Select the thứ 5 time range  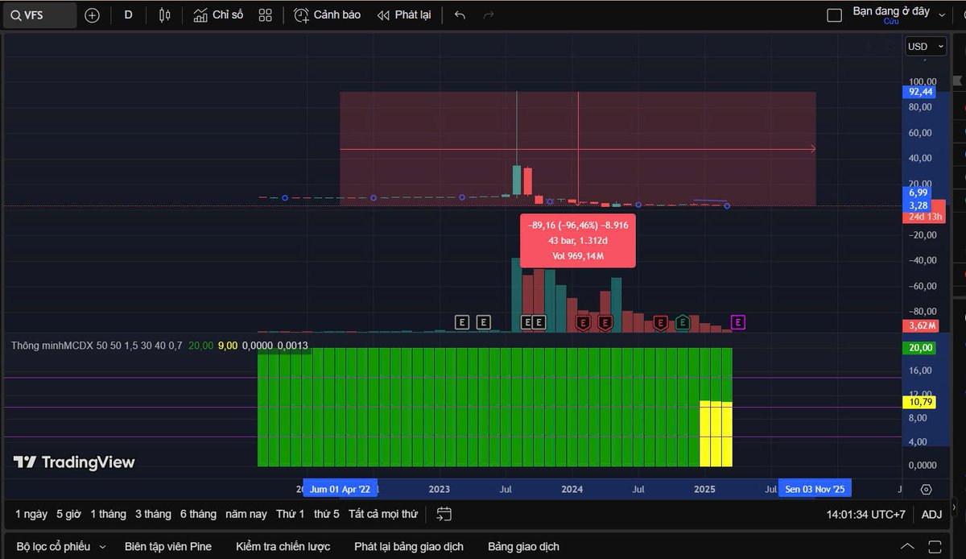pos(327,514)
